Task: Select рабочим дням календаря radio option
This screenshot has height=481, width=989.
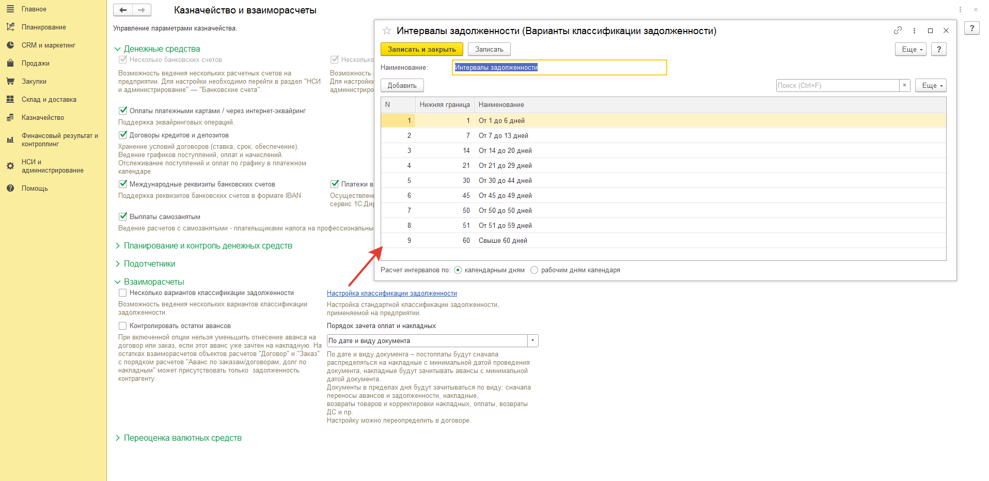Action: (534, 270)
